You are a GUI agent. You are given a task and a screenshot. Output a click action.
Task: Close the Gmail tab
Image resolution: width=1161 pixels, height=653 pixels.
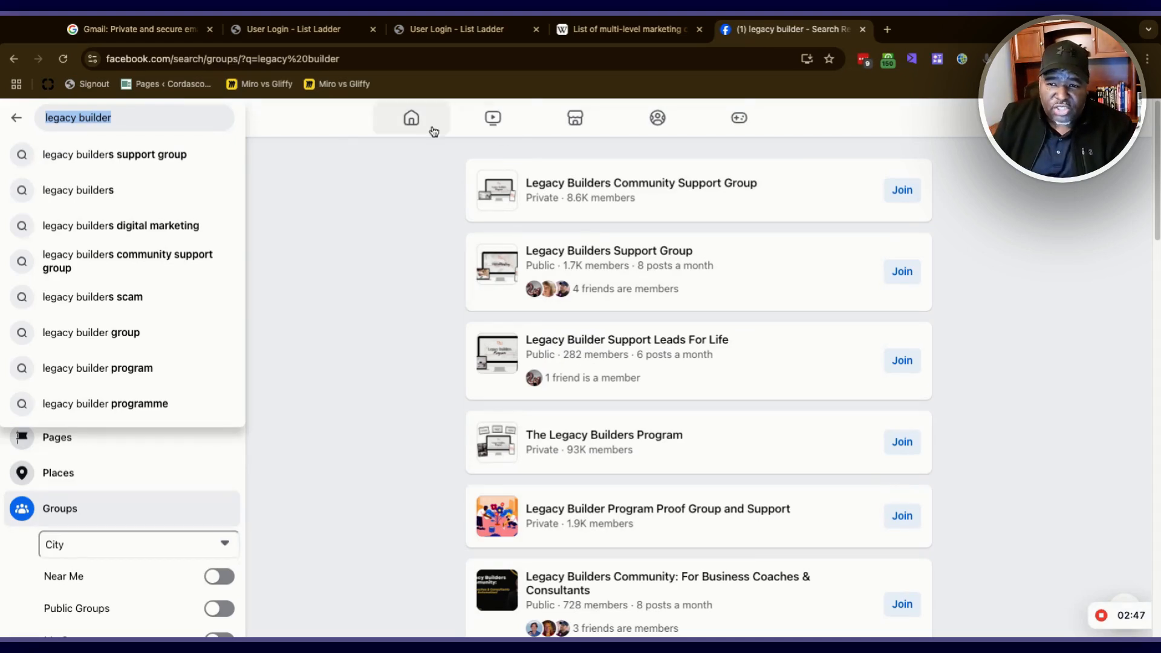point(210,29)
